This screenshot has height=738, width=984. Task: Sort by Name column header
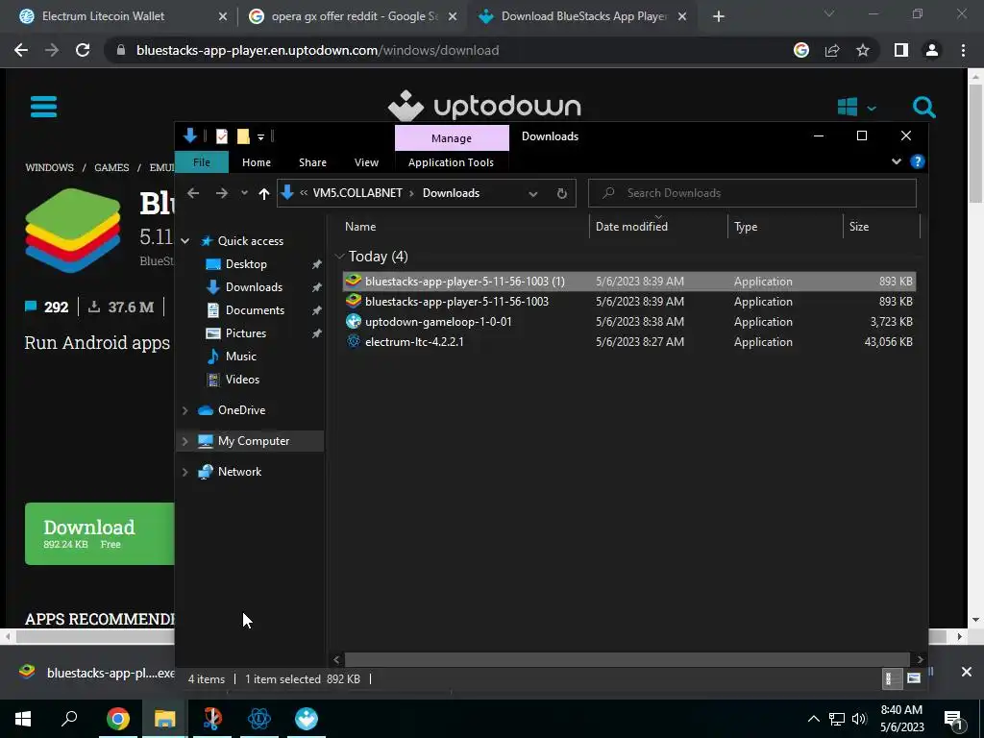coord(360,227)
